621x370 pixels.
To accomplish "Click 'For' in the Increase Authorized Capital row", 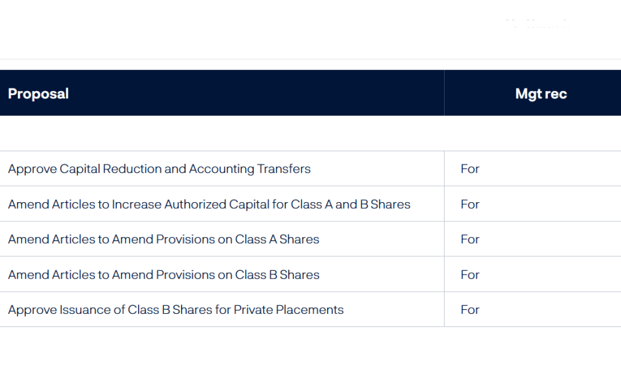I will pyautogui.click(x=470, y=205).
